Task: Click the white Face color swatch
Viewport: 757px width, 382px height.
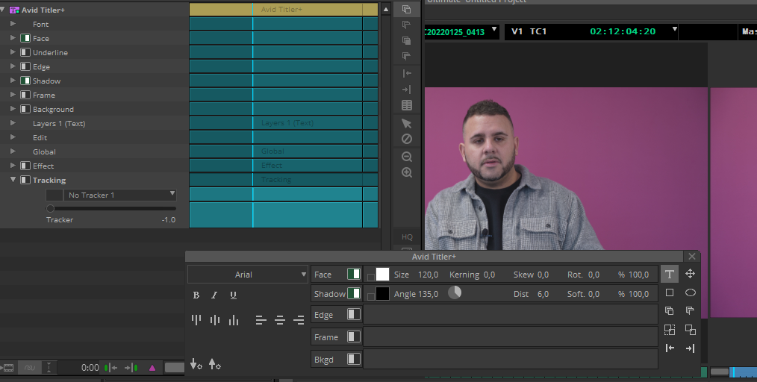Action: tap(382, 275)
